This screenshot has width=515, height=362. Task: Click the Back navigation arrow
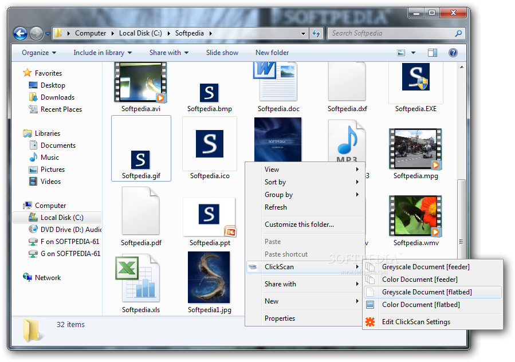pyautogui.click(x=21, y=33)
